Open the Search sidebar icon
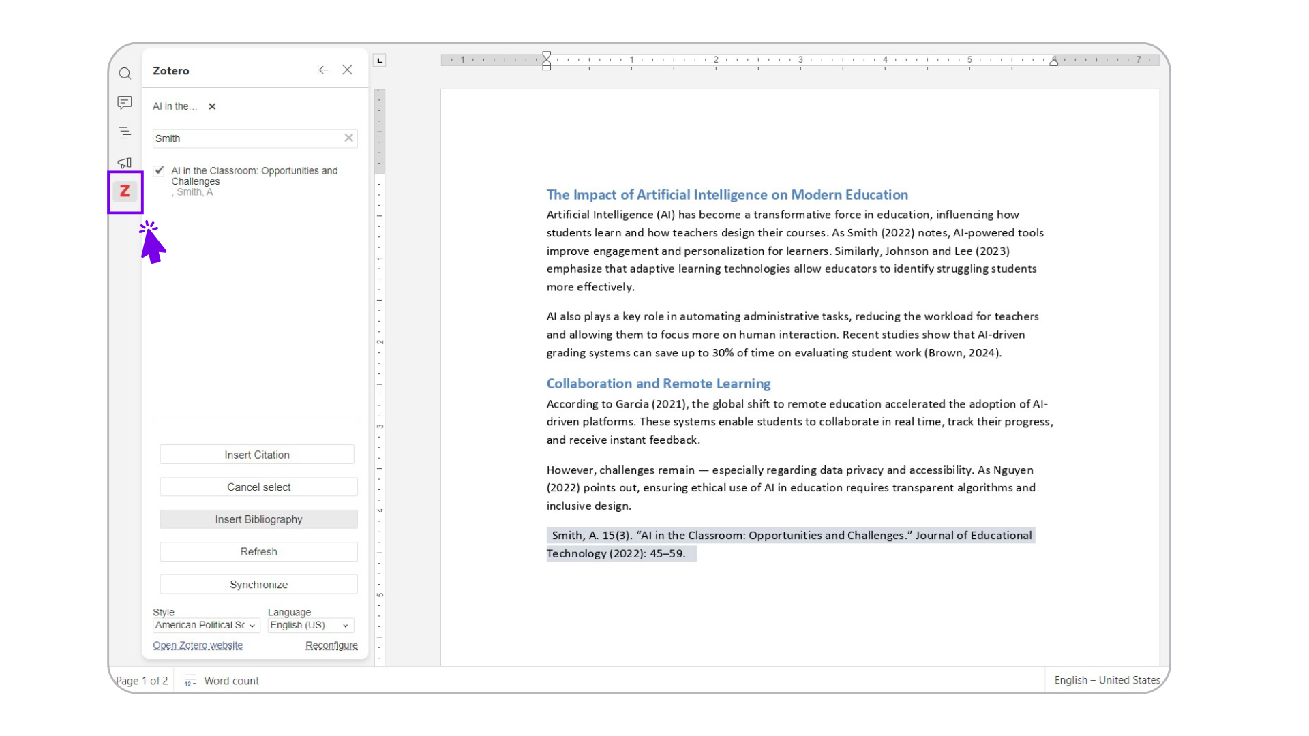1309x736 pixels. pos(125,74)
